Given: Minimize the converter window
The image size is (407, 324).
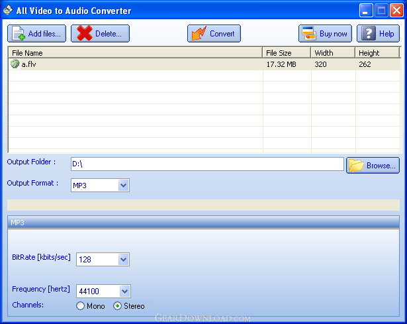Looking at the screenshot, I should pyautogui.click(x=366, y=11).
